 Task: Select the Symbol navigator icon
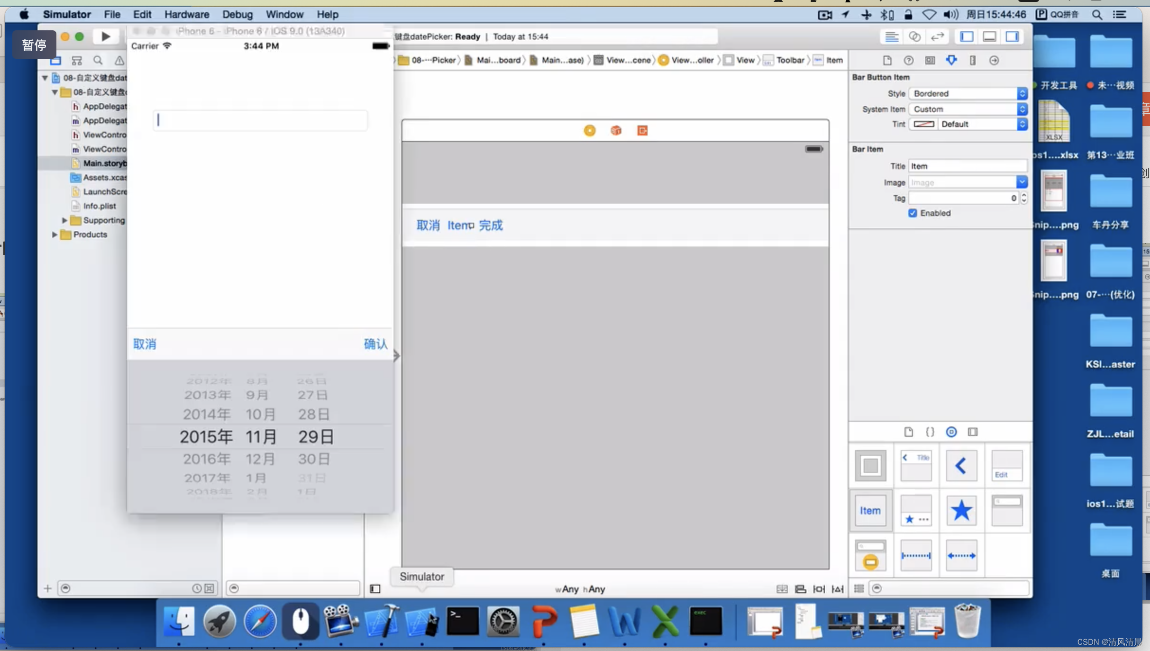(x=76, y=60)
